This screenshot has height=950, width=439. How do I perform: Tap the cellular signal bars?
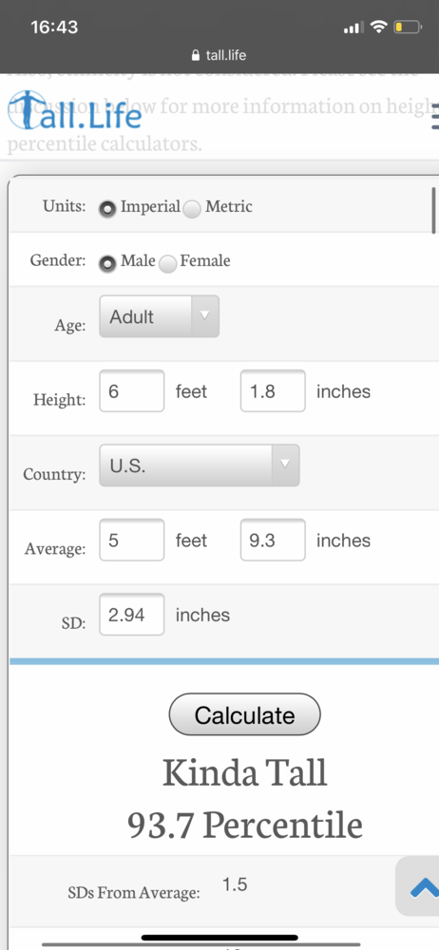point(353,28)
